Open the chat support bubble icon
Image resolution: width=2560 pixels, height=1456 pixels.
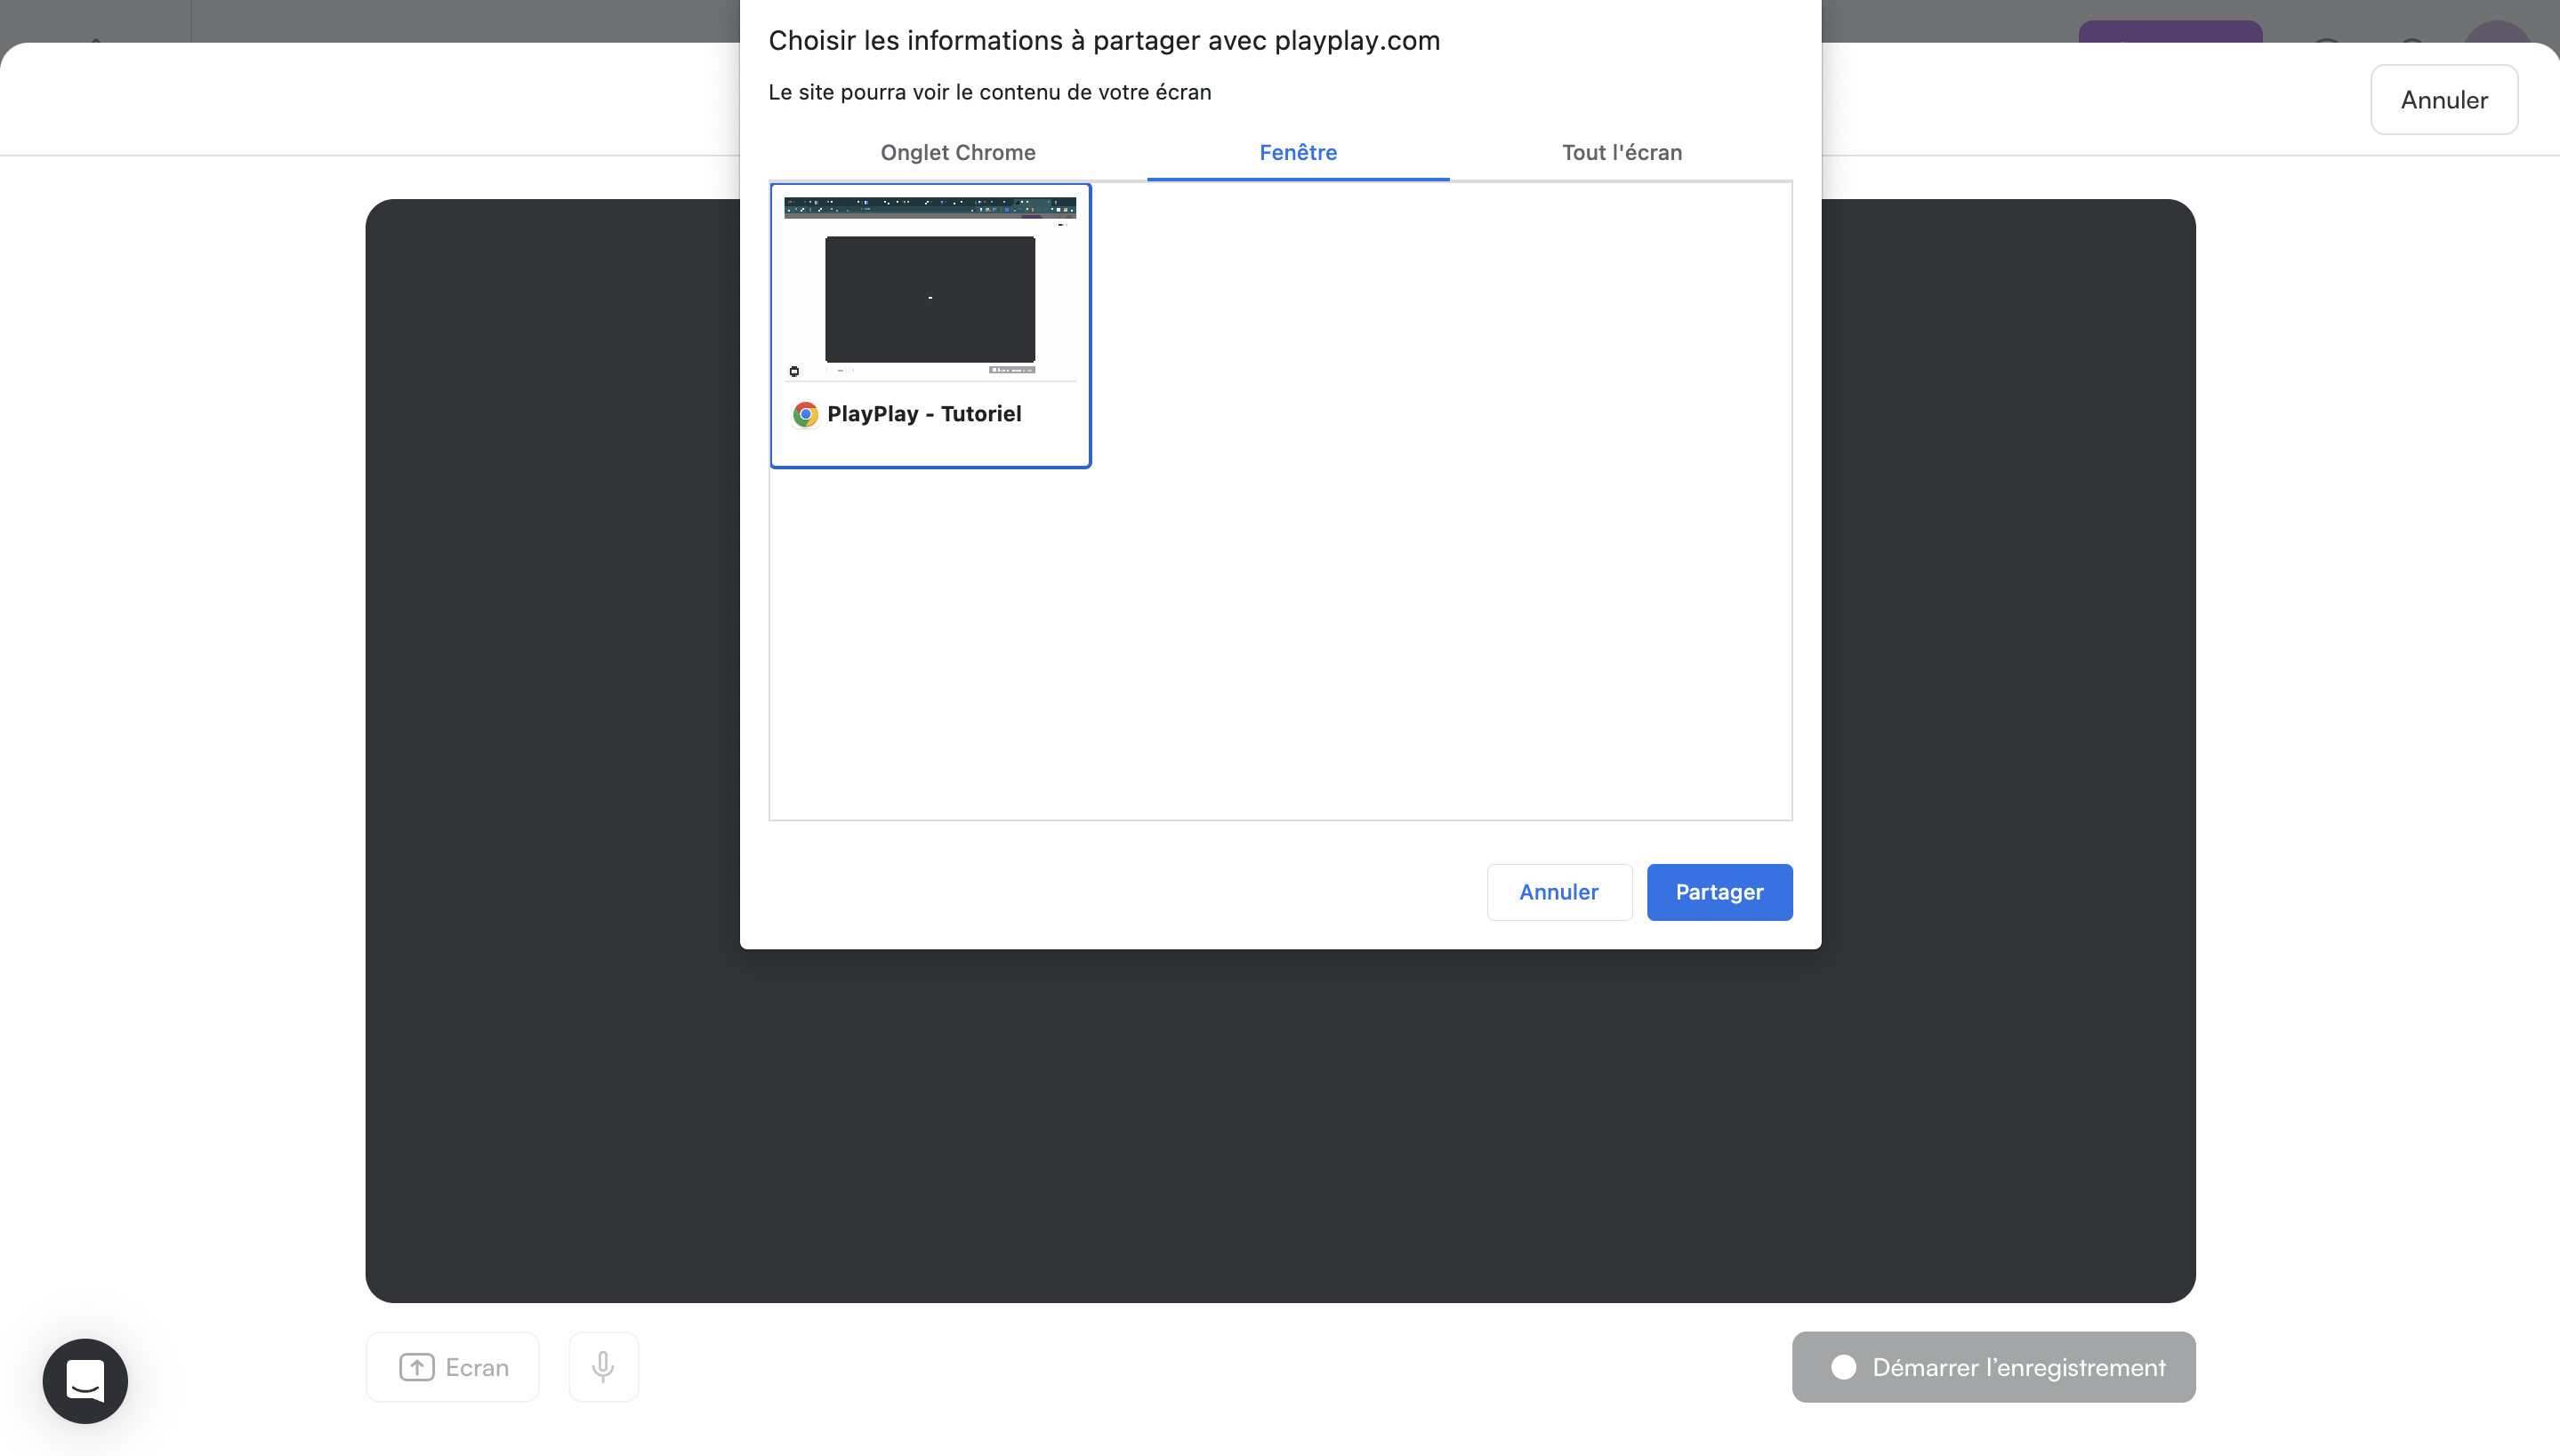click(x=85, y=1381)
